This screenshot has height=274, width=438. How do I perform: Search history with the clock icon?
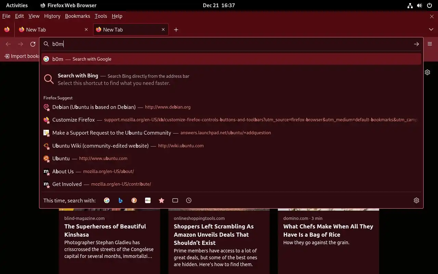coord(189,200)
